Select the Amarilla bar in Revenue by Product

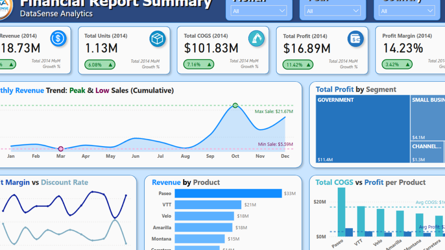pos(203,227)
